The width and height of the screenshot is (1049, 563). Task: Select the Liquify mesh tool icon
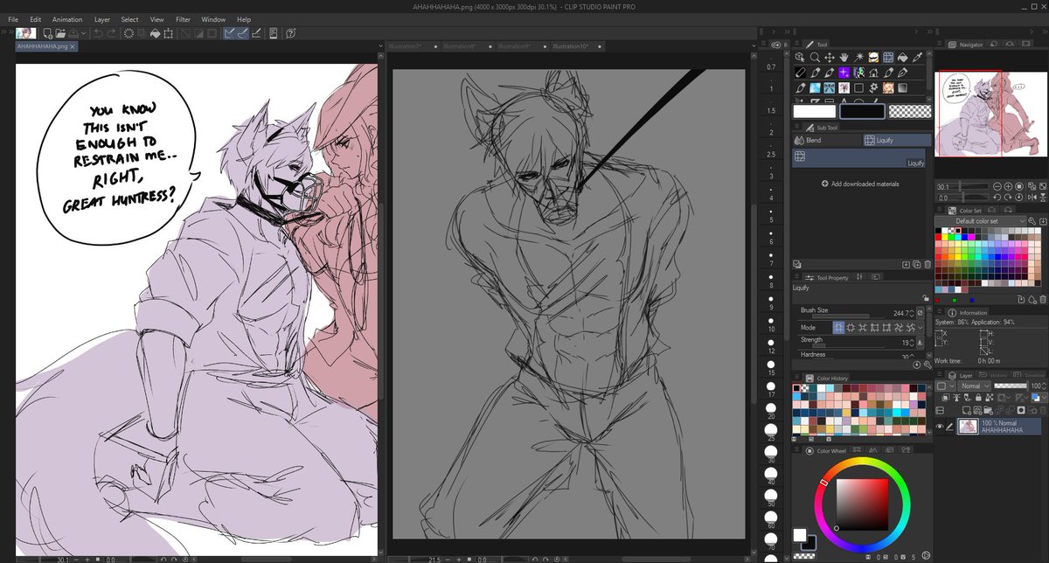tap(888, 57)
